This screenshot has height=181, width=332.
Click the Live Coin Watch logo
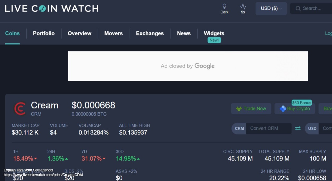(52, 8)
